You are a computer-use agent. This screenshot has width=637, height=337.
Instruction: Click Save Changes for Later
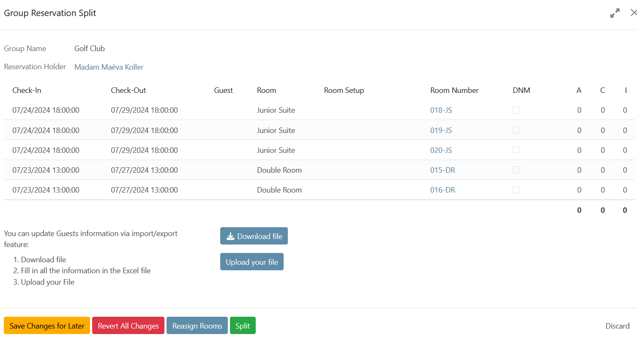47,326
